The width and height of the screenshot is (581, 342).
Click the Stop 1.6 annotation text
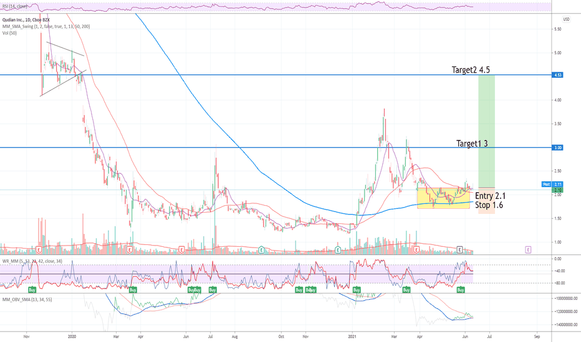(489, 205)
